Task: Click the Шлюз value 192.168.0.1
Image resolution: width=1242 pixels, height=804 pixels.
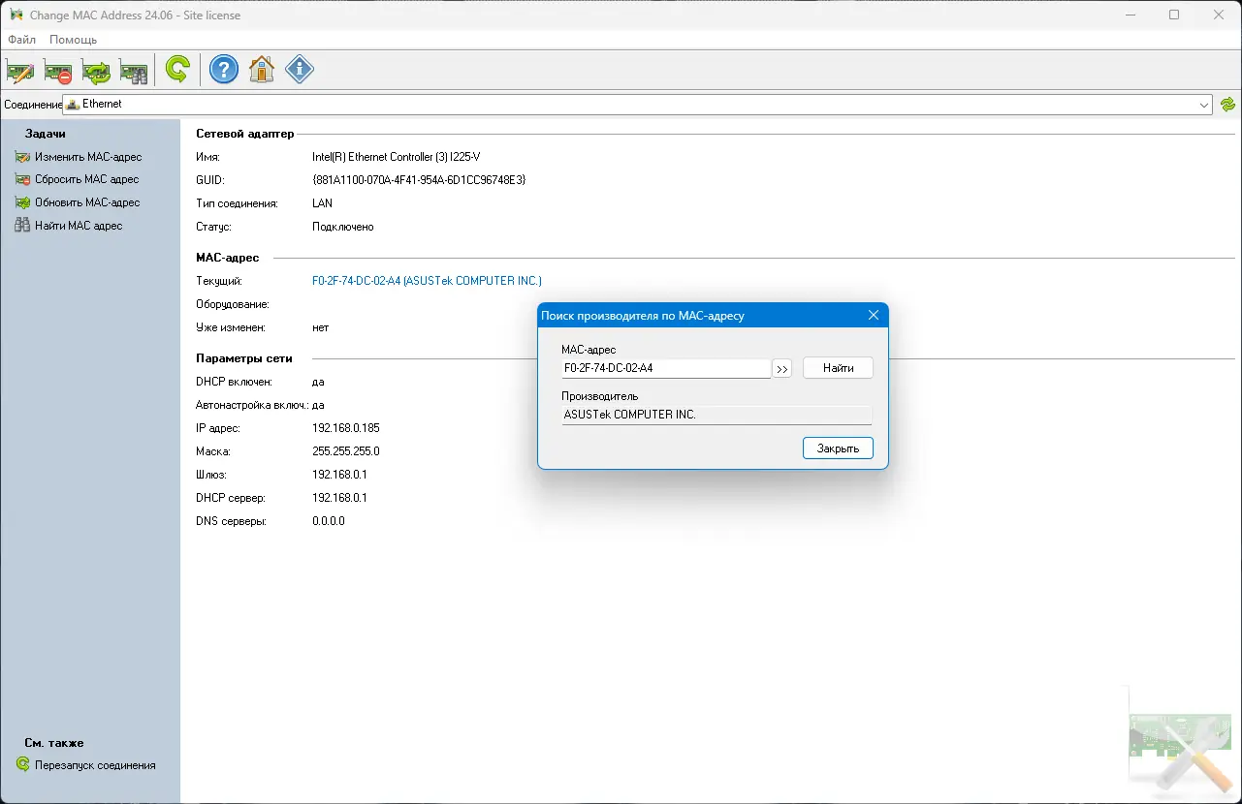Action: (339, 475)
